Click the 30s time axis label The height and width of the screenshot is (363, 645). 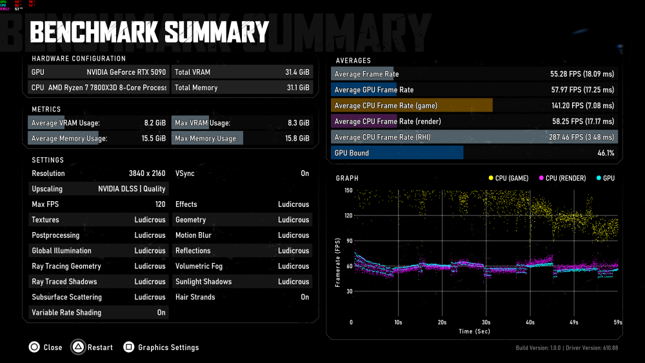point(486,322)
